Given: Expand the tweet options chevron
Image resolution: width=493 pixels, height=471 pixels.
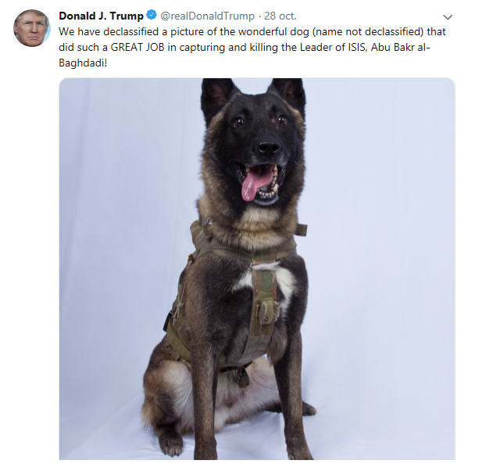Looking at the screenshot, I should pos(448,16).
